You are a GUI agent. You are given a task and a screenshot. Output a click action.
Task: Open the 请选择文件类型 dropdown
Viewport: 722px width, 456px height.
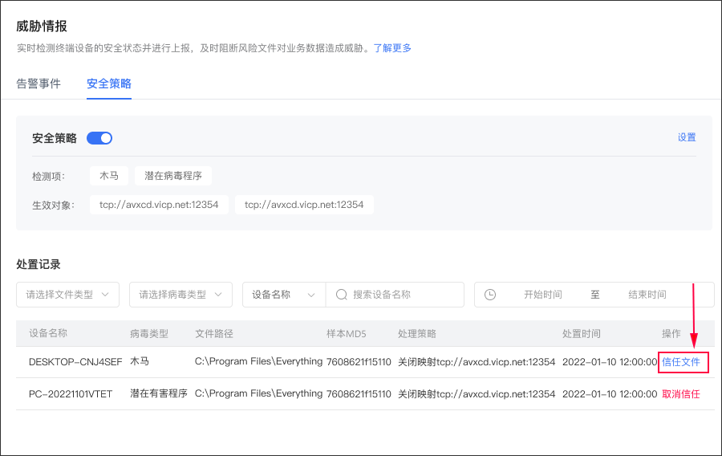[x=67, y=295]
